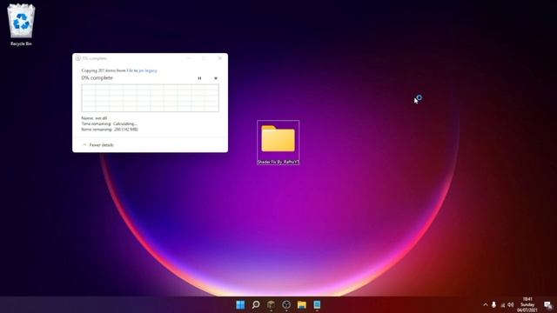Cancel the copy with the X beside pause
The height and width of the screenshot is (313, 557).
coord(216,78)
